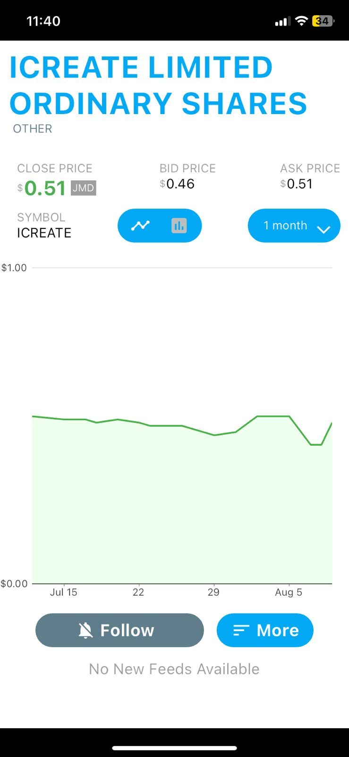Tap the OTHER category label
The image size is (349, 757).
32,129
